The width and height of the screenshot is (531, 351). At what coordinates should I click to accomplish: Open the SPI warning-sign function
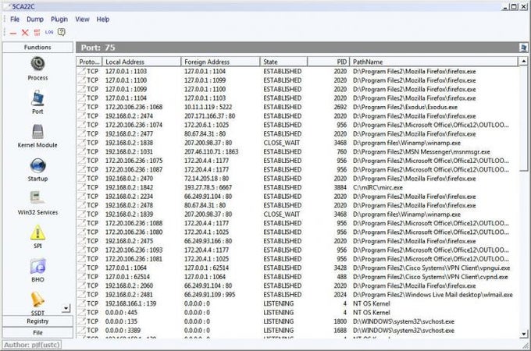(37, 236)
